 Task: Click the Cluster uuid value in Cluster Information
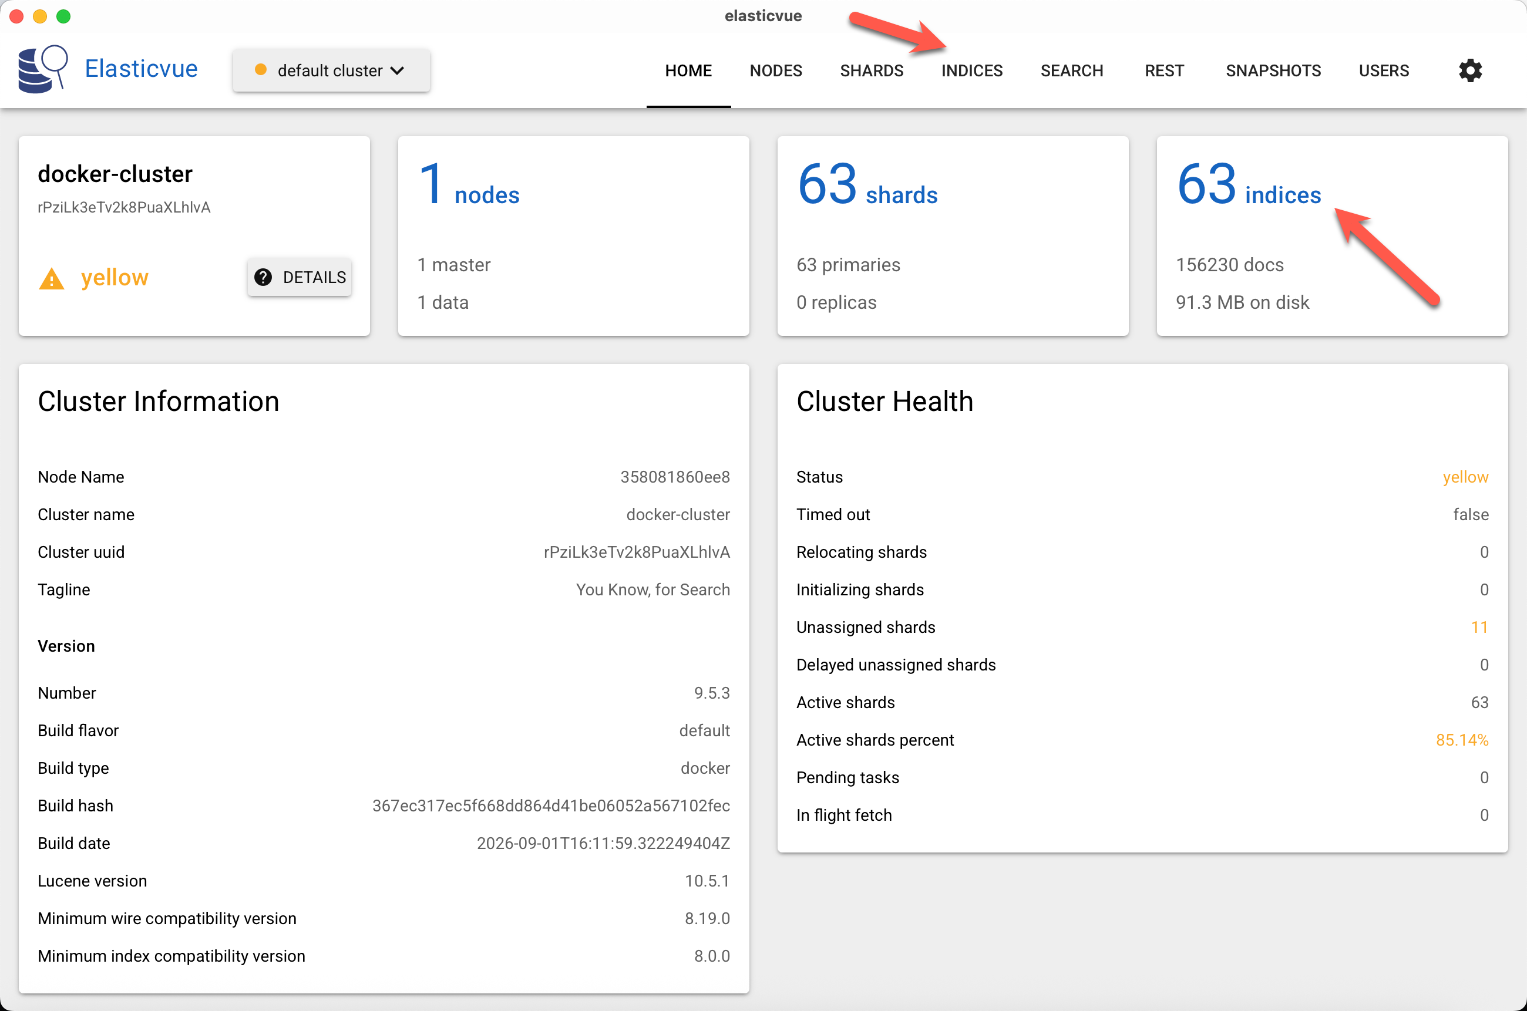(x=637, y=552)
